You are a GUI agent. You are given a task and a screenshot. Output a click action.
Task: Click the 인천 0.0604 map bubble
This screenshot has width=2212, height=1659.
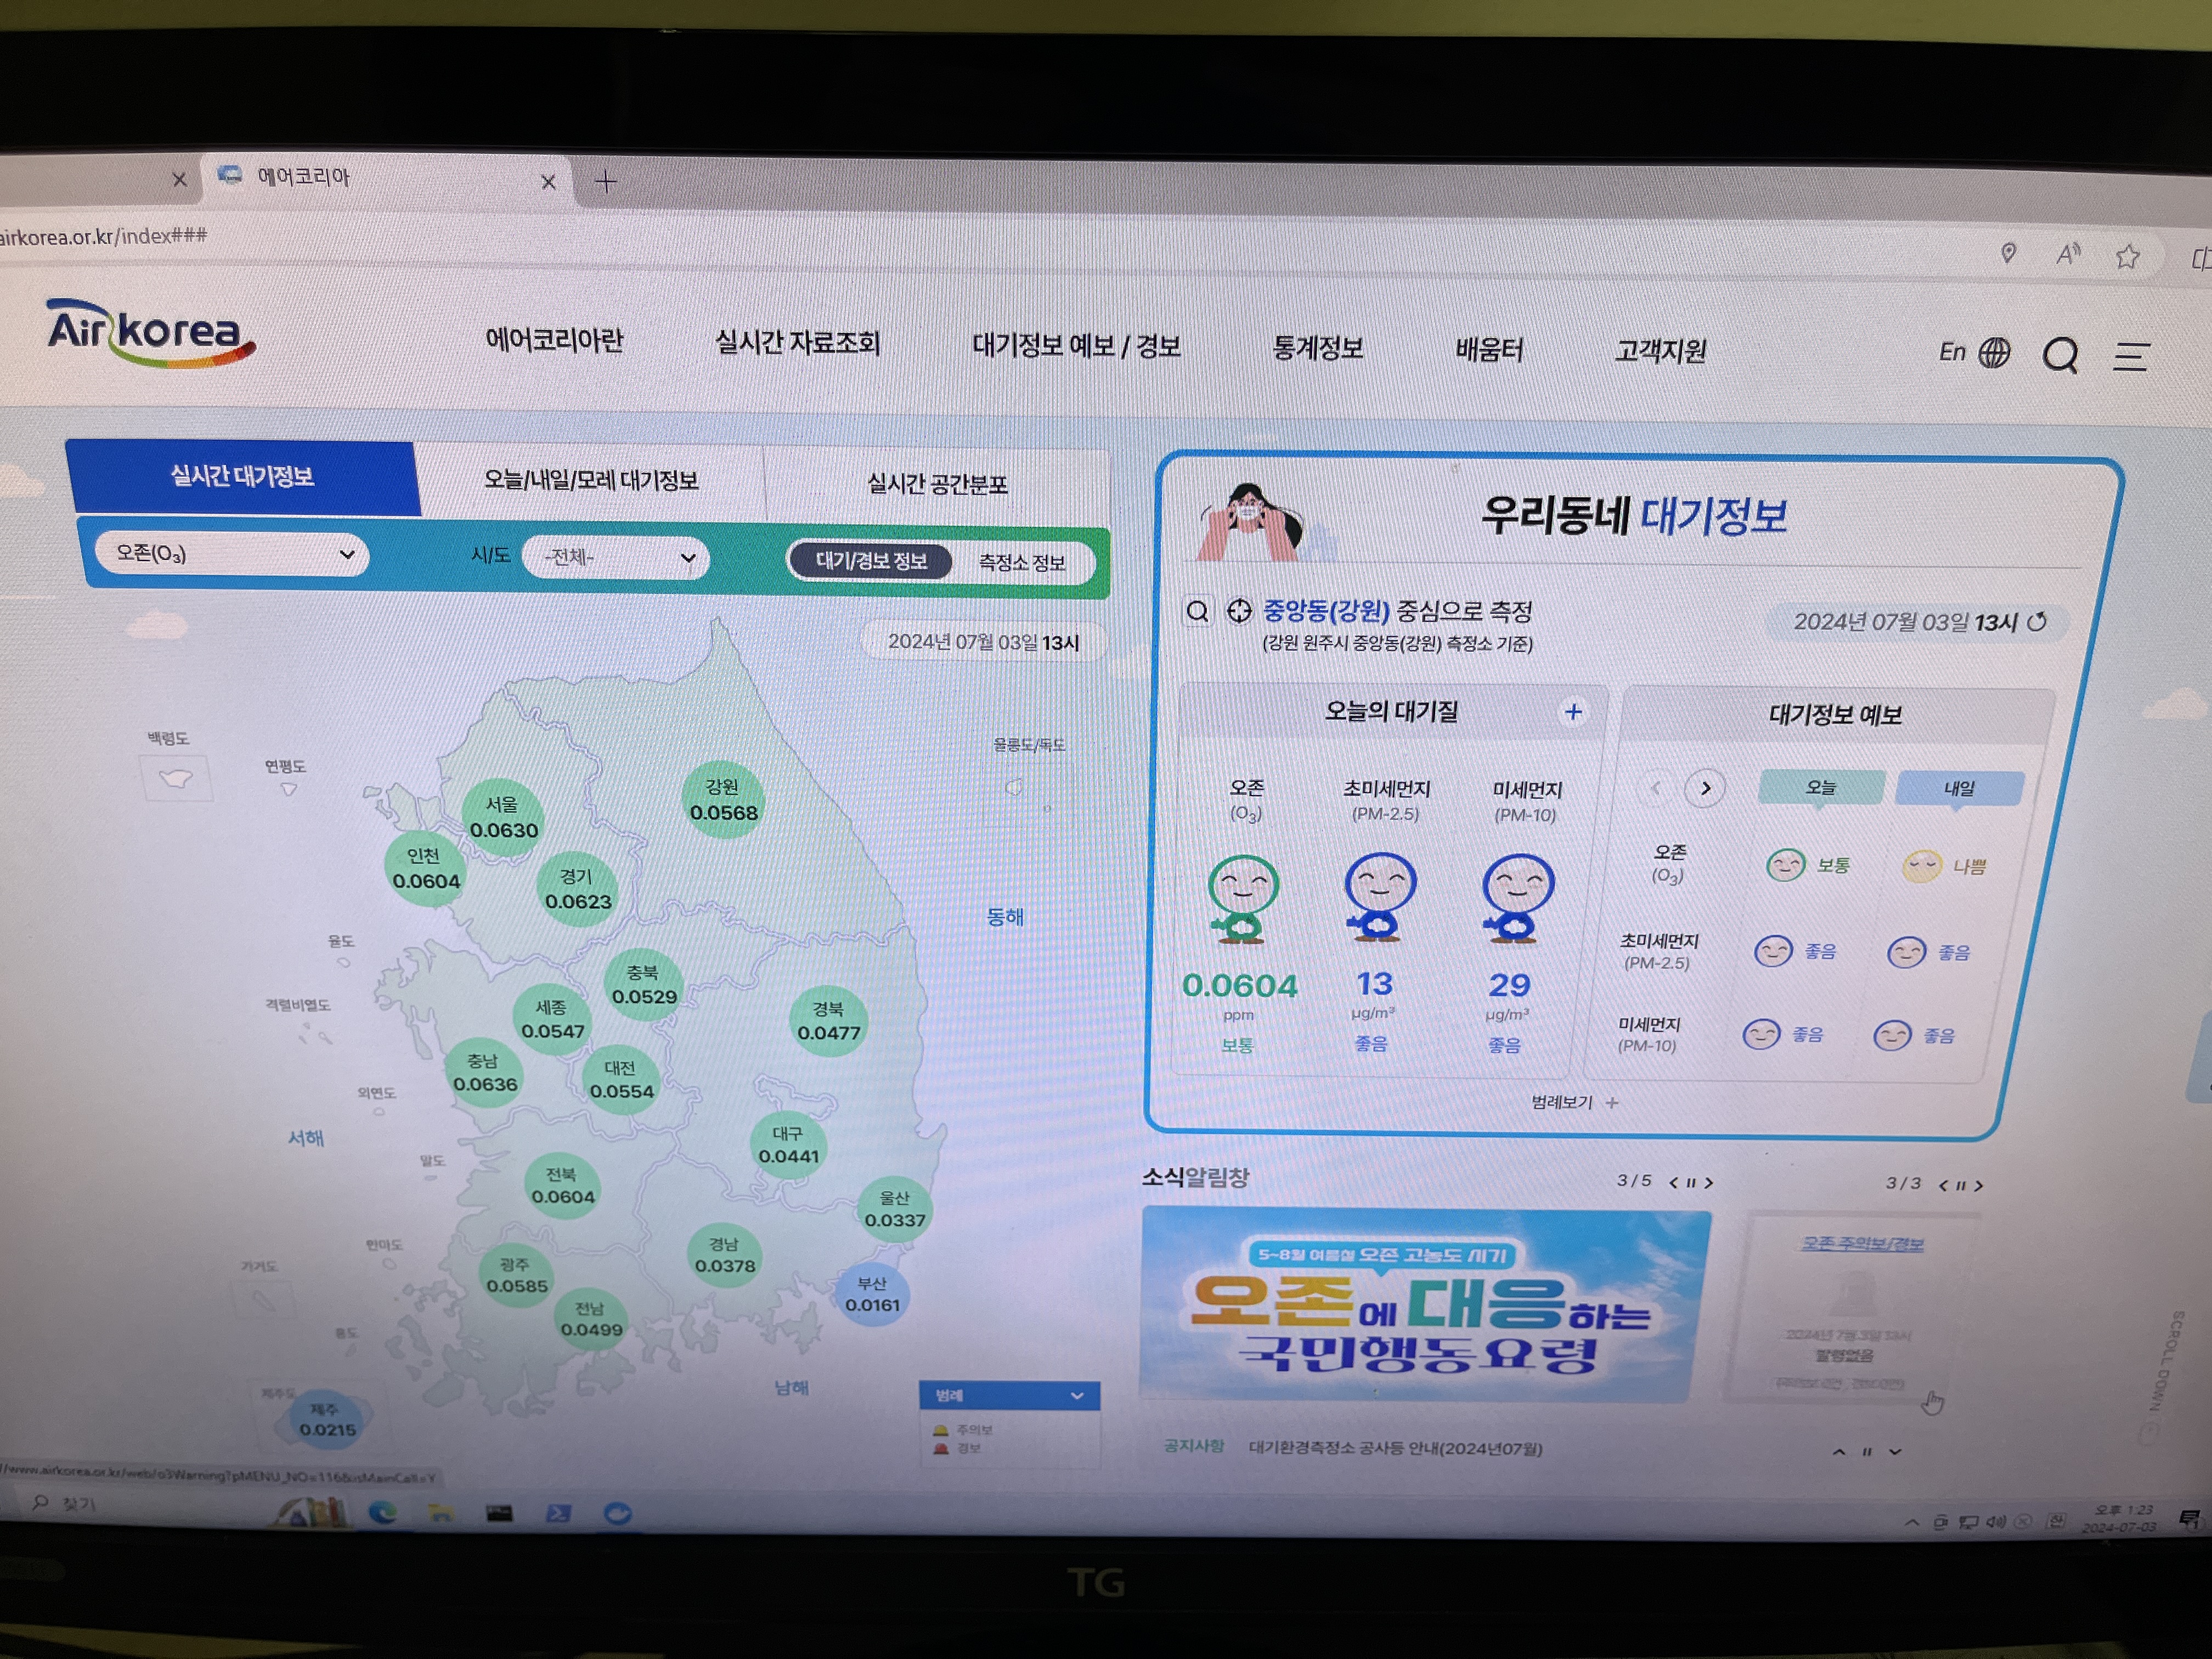click(426, 868)
